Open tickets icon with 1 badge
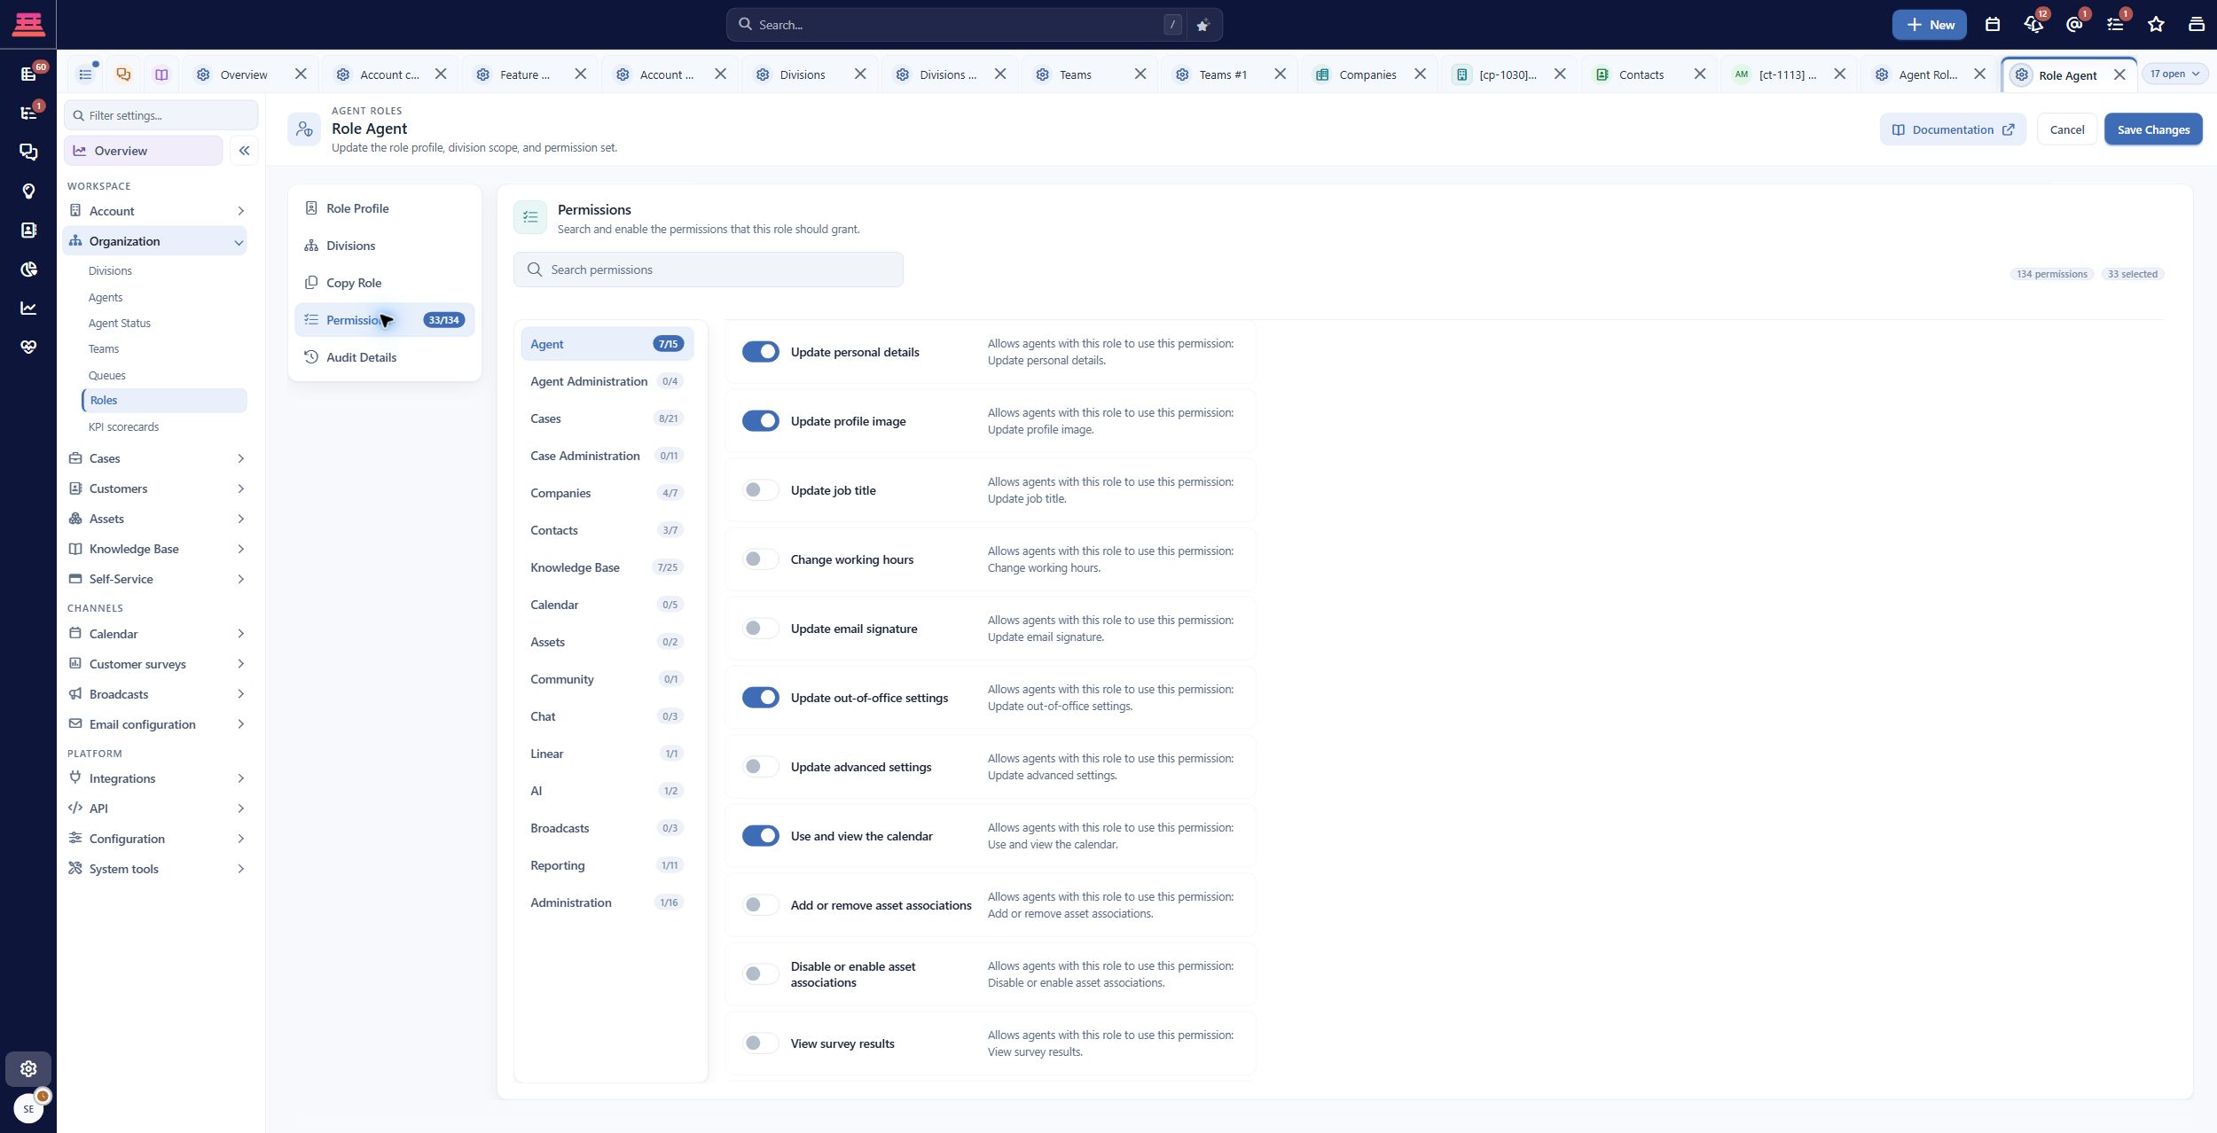 [28, 113]
